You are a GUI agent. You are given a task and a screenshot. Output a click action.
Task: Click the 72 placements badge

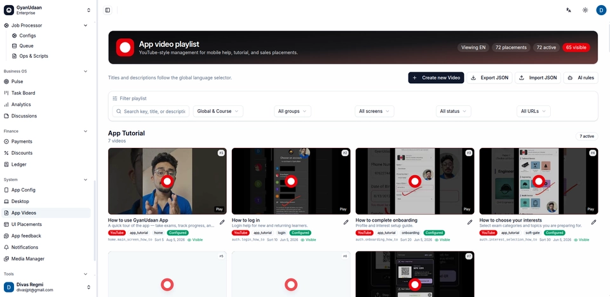coord(511,48)
